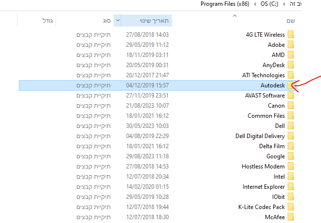Click date 04/08/2019 22:29 Dell Digital Delivery
This screenshot has height=223, width=321.
pyautogui.click(x=147, y=136)
